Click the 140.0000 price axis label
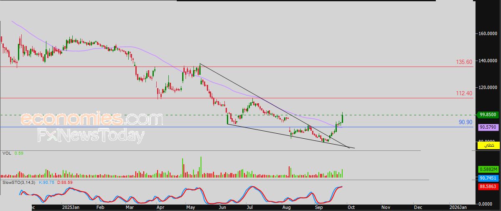Image resolution: width=501 pixels, height=211 pixels. point(488,61)
